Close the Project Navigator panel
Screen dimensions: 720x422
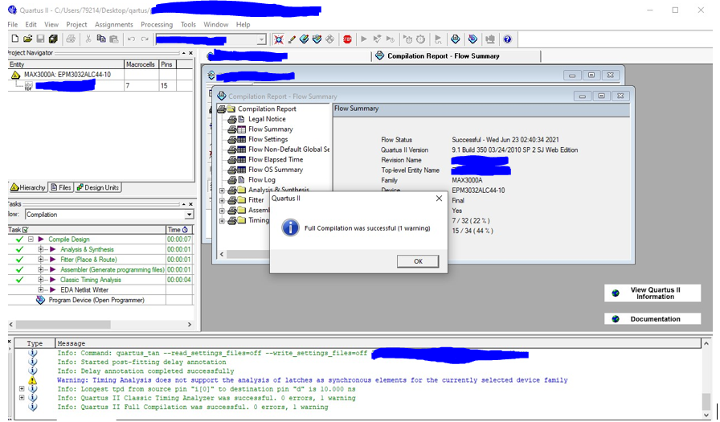(x=191, y=53)
